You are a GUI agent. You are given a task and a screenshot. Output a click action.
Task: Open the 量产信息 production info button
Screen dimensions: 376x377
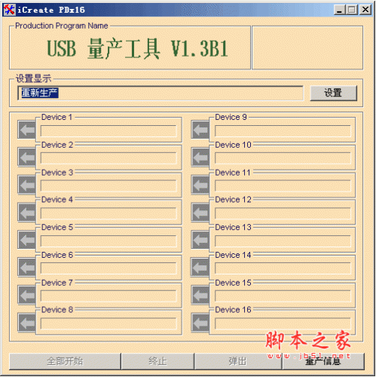pyautogui.click(x=323, y=361)
